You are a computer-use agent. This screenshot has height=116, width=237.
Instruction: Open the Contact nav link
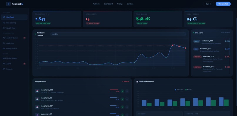[130, 4]
